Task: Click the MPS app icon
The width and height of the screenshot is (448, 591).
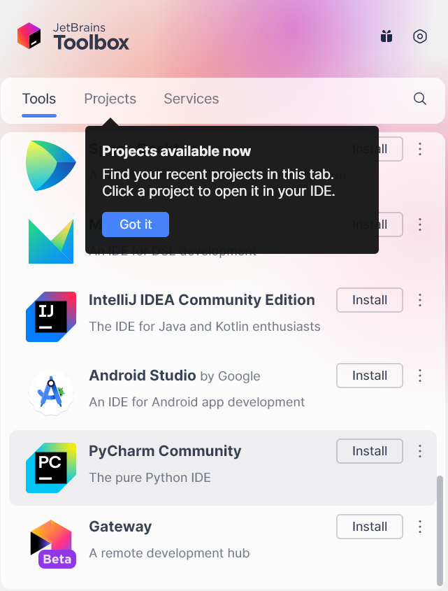Action: click(51, 241)
